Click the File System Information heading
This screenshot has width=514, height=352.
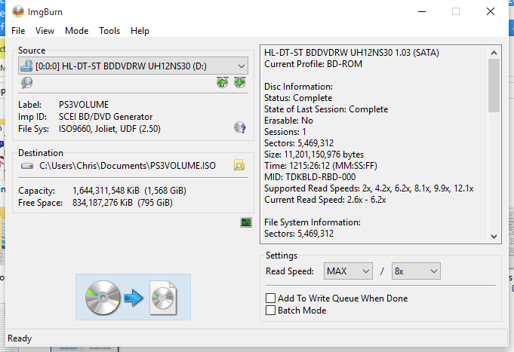pos(312,222)
